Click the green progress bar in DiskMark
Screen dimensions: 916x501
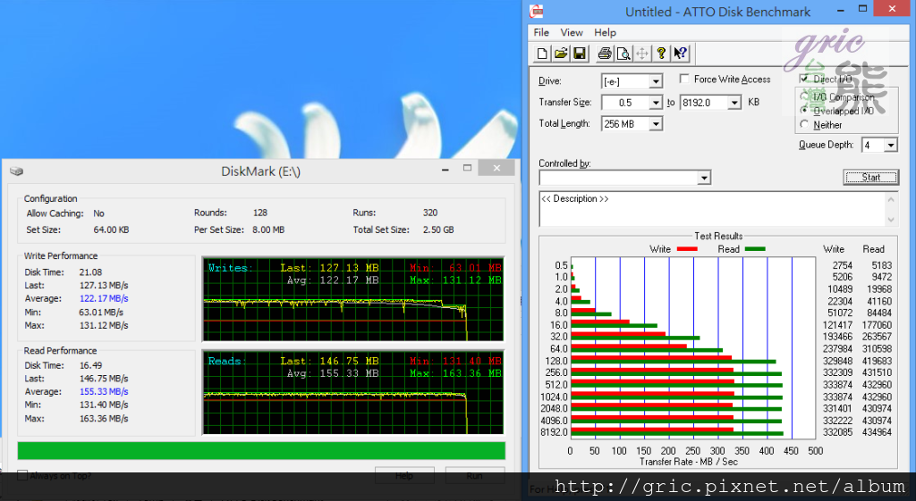[x=261, y=451]
